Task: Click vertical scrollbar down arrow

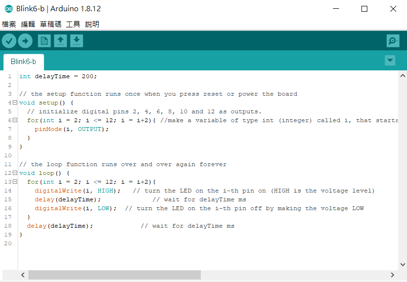Action: click(x=403, y=264)
